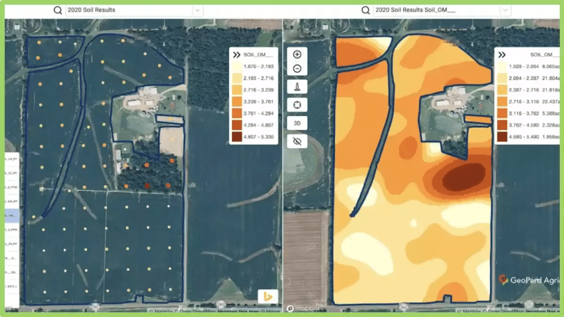Click the '8.065ac' area value
This screenshot has height=317, width=564.
550,67
